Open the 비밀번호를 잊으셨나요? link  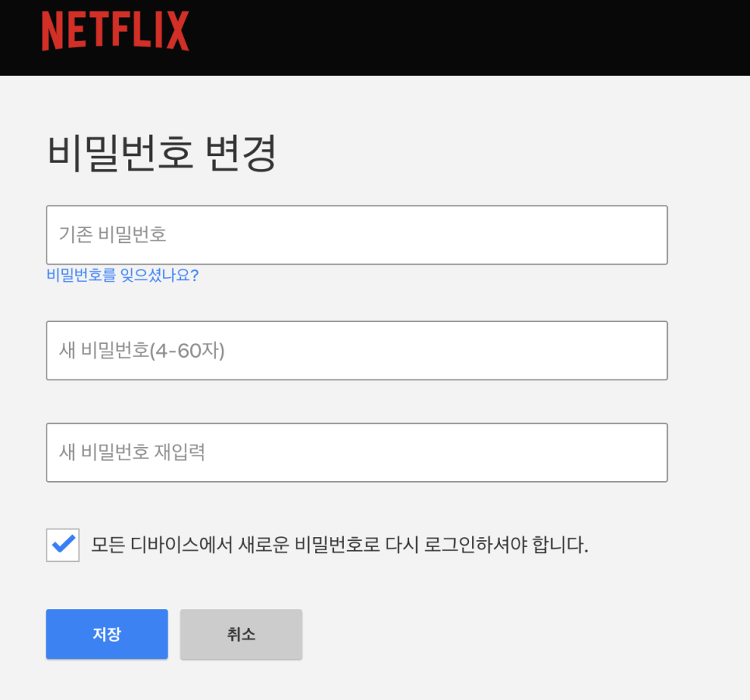[123, 275]
